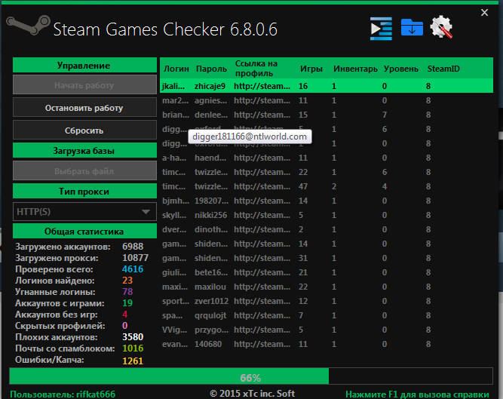Click password cell 140680
This screenshot has width=503, height=399.
(208, 344)
